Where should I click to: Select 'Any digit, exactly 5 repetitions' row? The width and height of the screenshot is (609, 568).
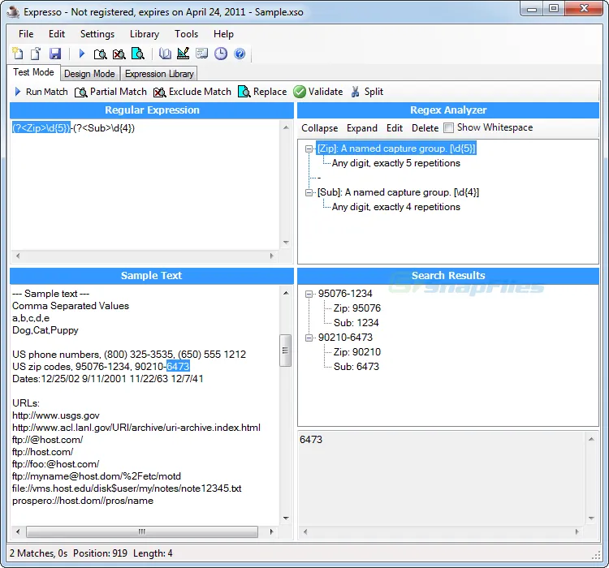(395, 163)
